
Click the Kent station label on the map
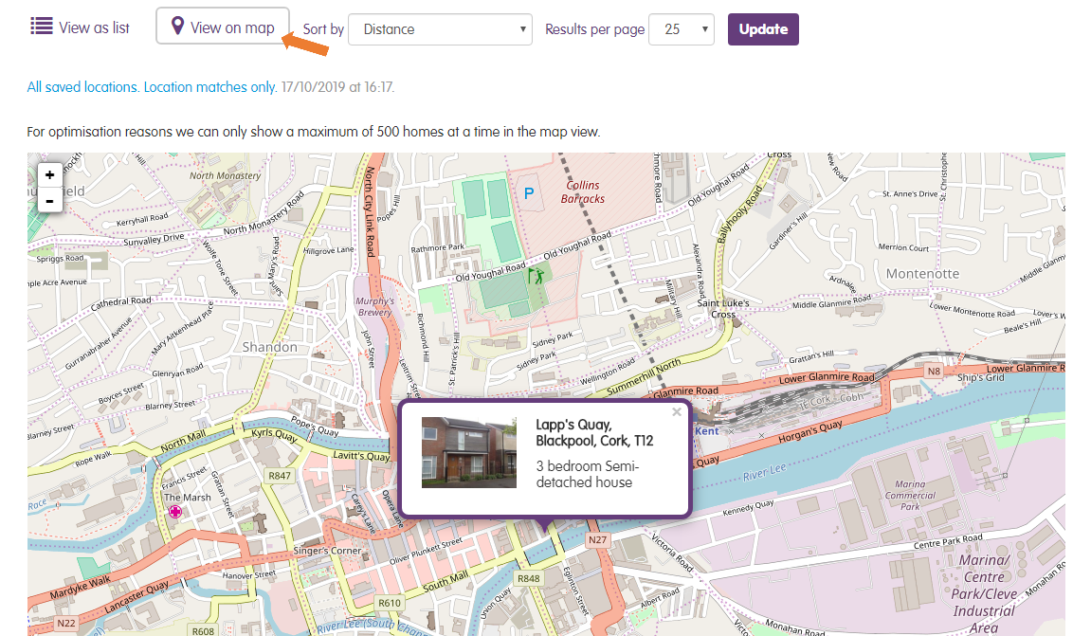[x=707, y=431]
